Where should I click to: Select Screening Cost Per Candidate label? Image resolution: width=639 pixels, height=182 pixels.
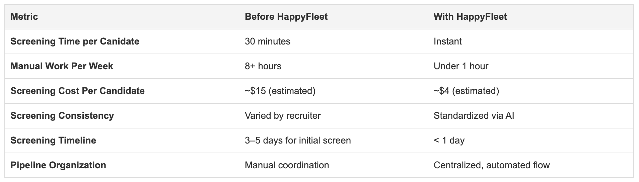77,91
